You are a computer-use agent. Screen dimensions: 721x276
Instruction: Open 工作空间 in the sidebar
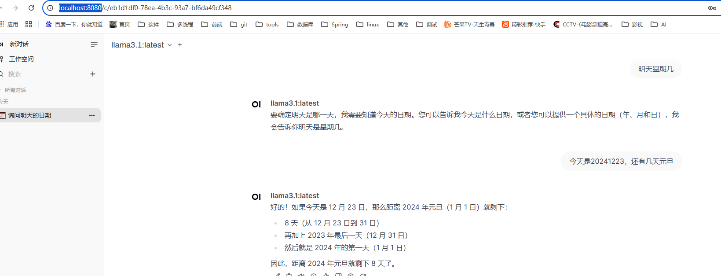point(21,59)
